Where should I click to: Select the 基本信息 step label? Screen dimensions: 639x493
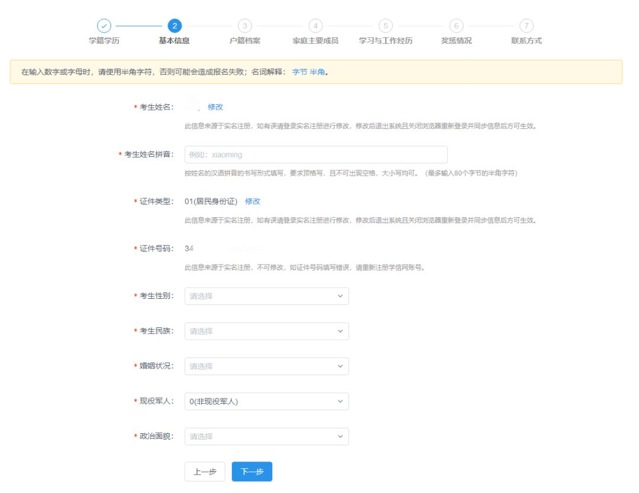tap(173, 41)
